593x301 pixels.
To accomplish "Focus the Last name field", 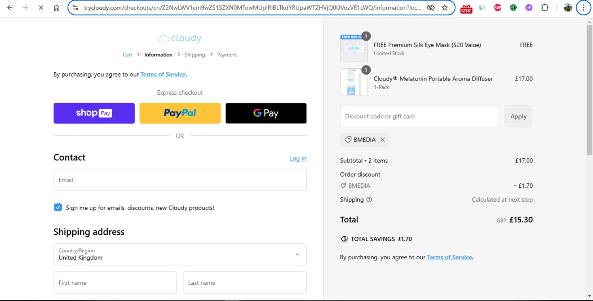I will coord(245,282).
